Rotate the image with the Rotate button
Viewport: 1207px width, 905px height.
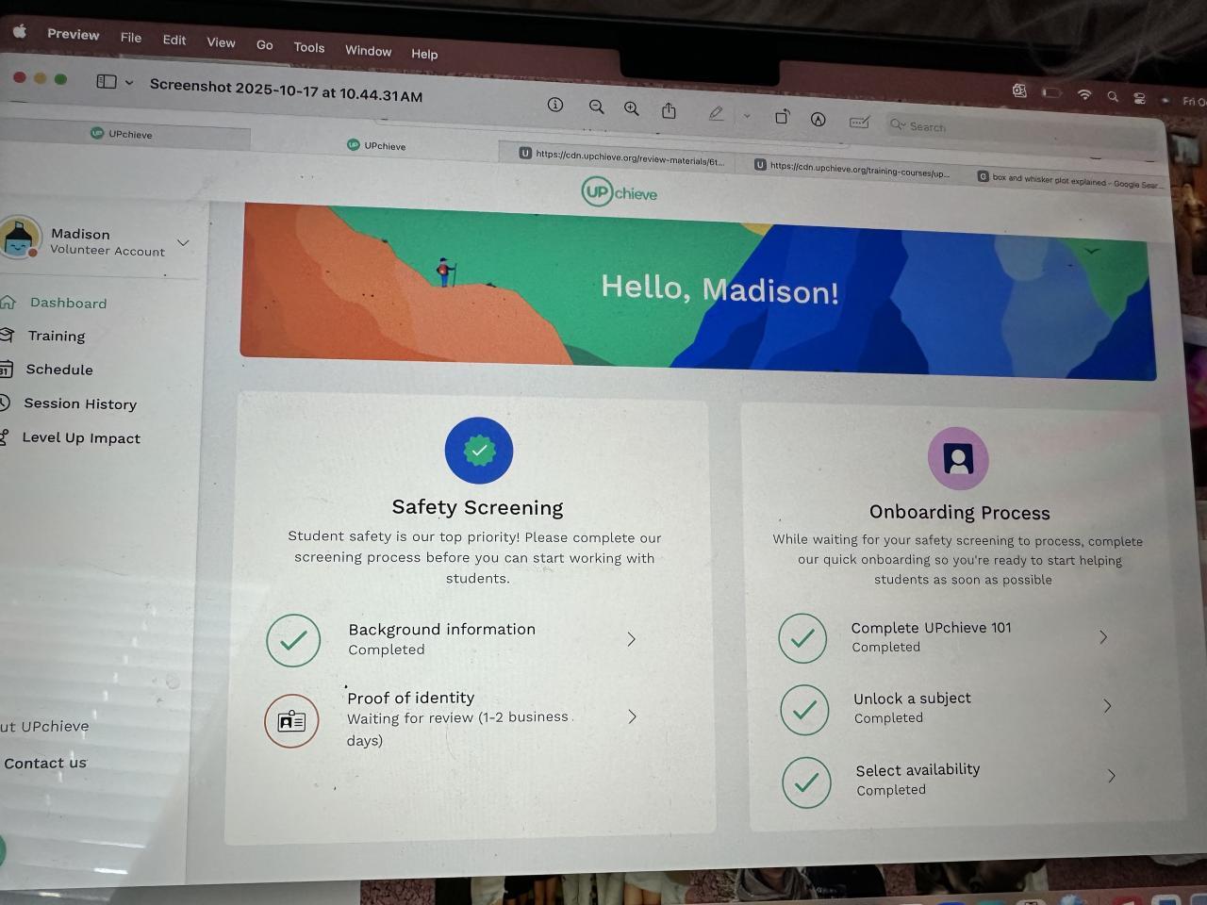click(x=782, y=117)
